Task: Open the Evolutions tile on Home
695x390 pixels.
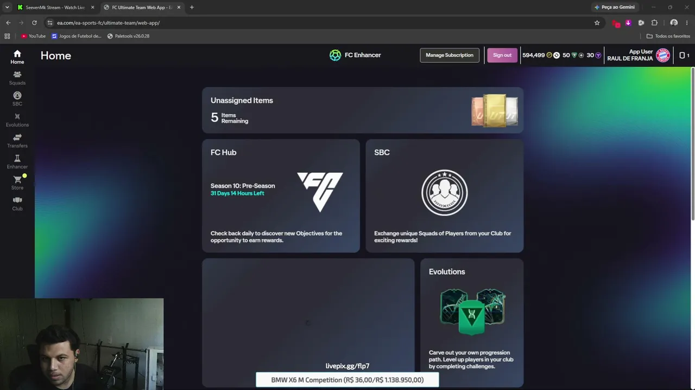Action: coord(472,322)
